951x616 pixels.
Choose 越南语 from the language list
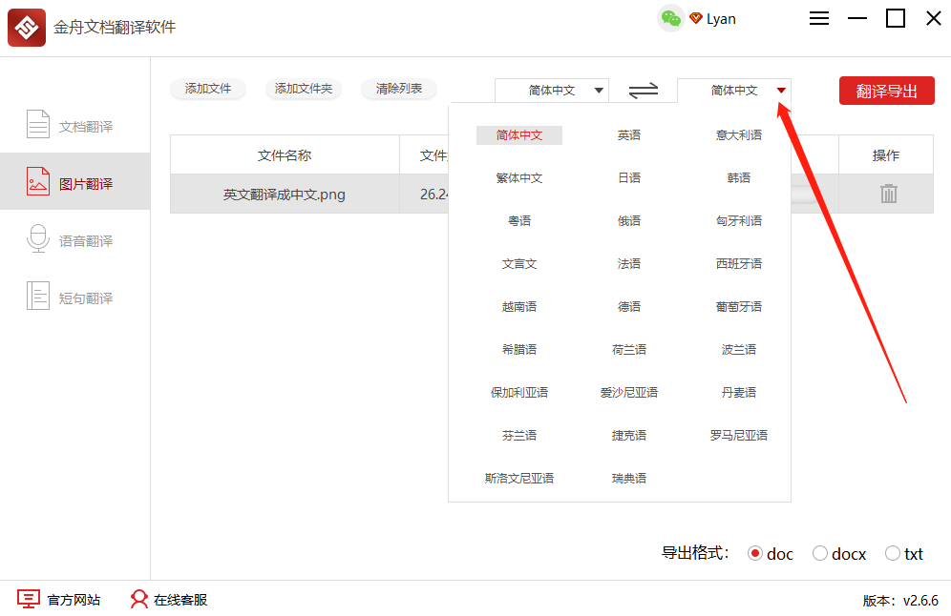[x=519, y=307]
